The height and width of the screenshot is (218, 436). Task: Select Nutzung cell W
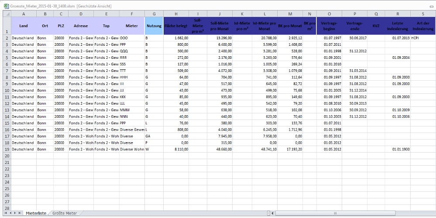(x=154, y=149)
